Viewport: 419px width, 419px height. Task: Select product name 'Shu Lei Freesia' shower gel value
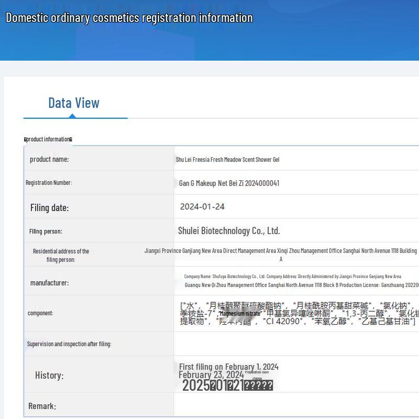[x=227, y=159]
